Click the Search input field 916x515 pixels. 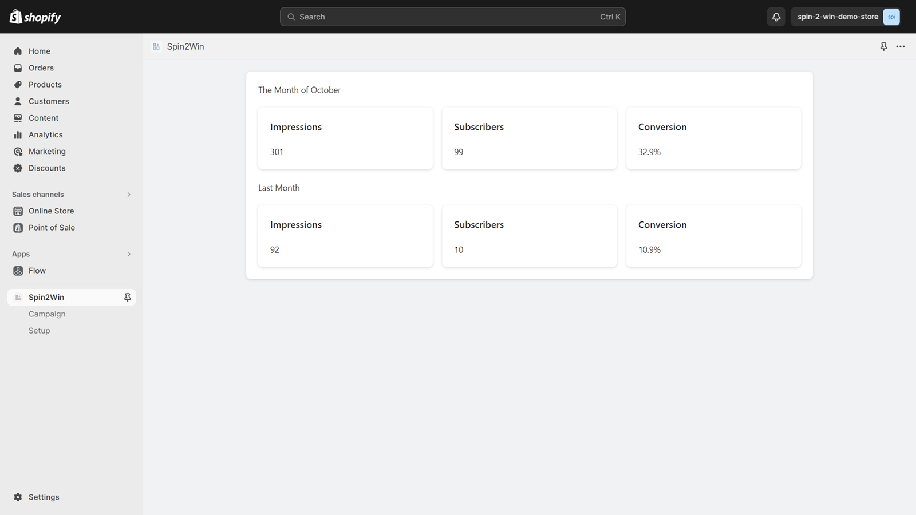(x=452, y=17)
